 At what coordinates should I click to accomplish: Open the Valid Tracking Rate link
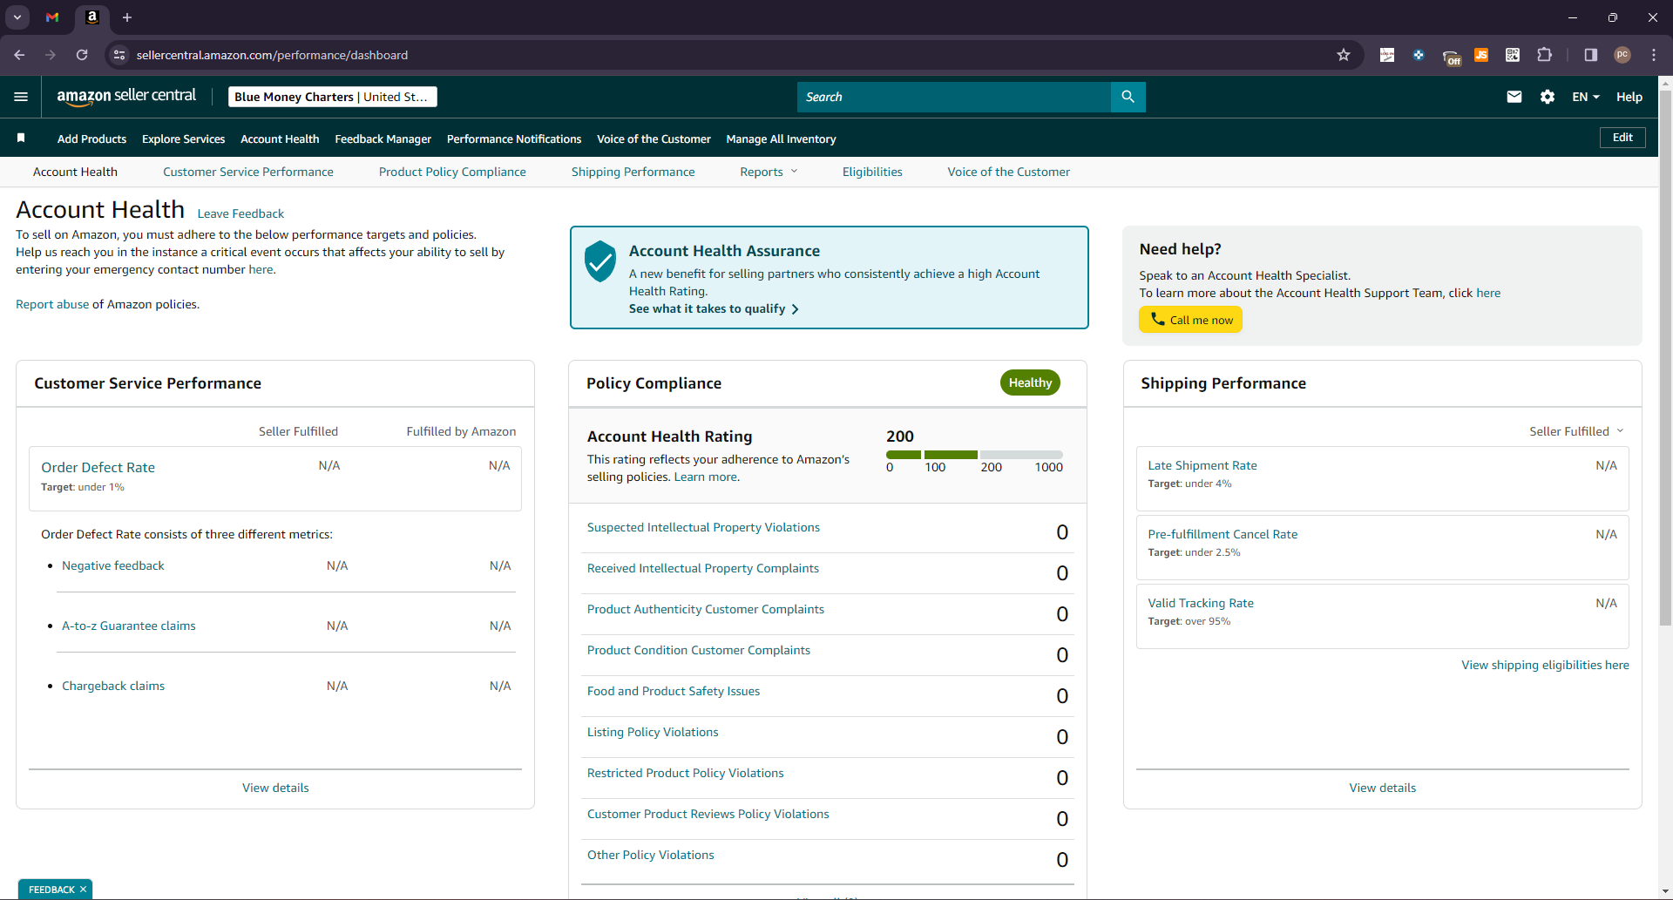(x=1201, y=603)
